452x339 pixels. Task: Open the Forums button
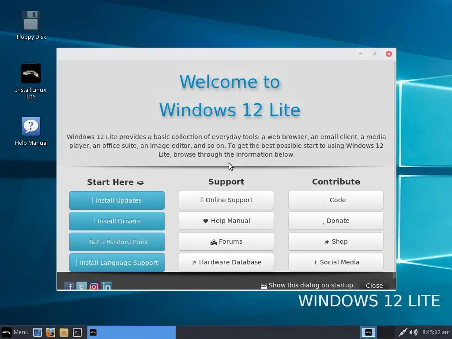(226, 241)
